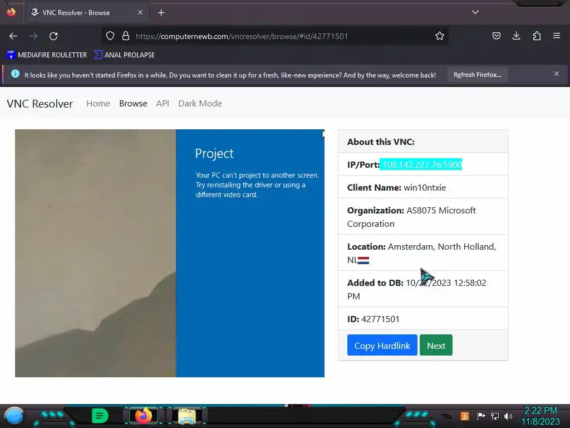Open the Browse nav link

coord(133,103)
